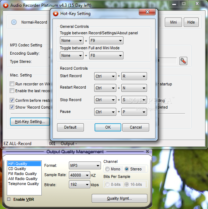The width and height of the screenshot is (208, 209).
Task: Click the Audio Recorder Platinum app icon
Action: point(6,5)
